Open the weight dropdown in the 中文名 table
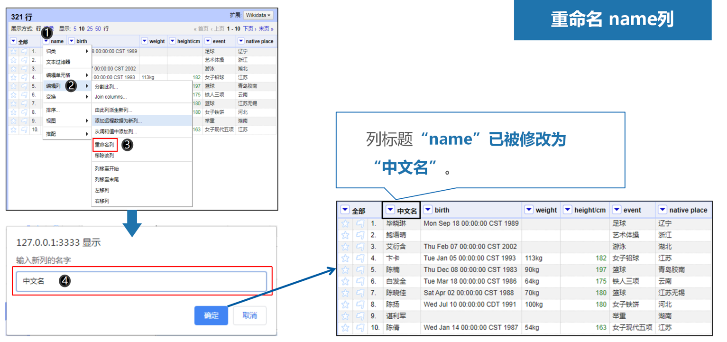Screen dimensions: 727x342 coord(529,210)
